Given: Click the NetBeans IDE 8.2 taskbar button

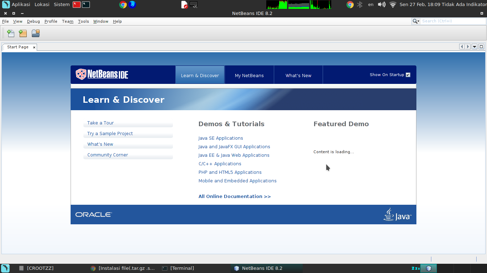Looking at the screenshot, I should tap(267, 268).
